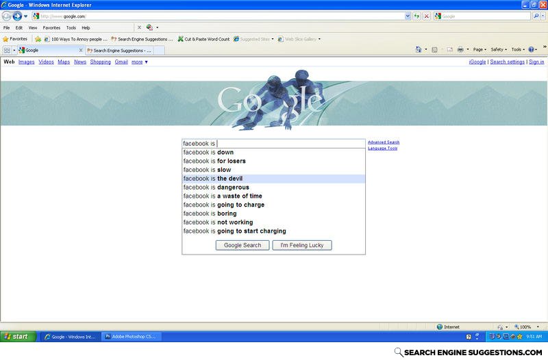548x360 pixels.
Task: Open the Windows Start menu
Action: point(18,337)
